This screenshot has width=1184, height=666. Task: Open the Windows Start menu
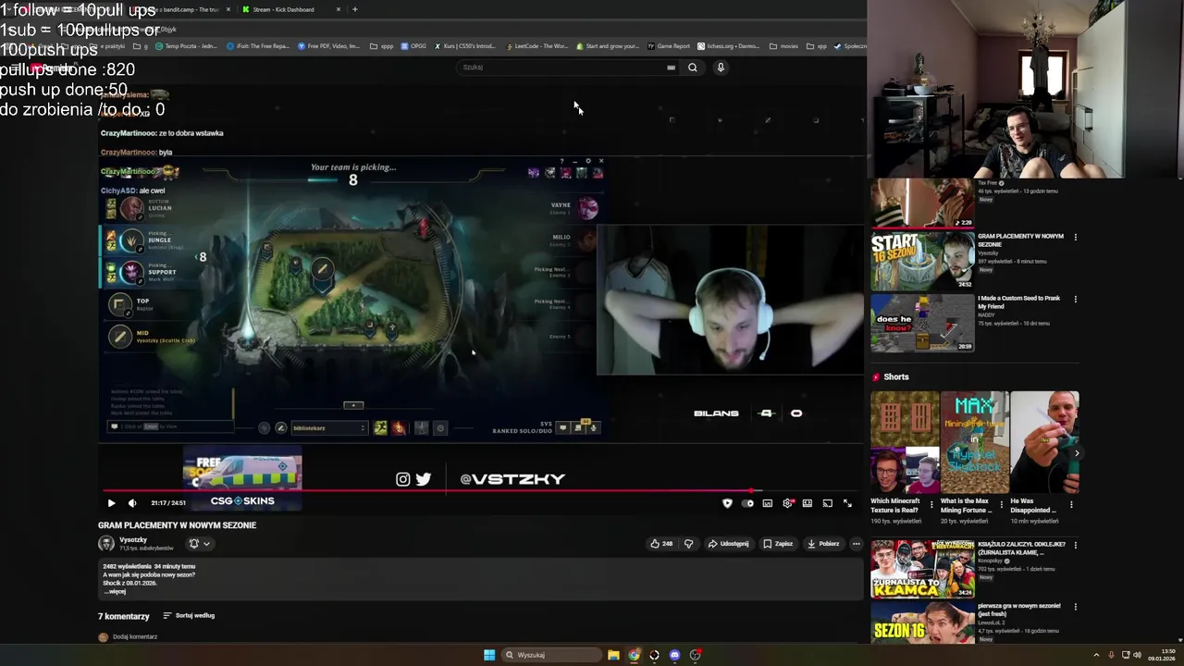[x=489, y=655]
